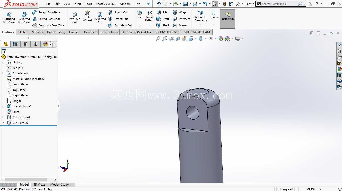Click the MMGS unit system button
The width and height of the screenshot is (342, 191).
pos(311,189)
